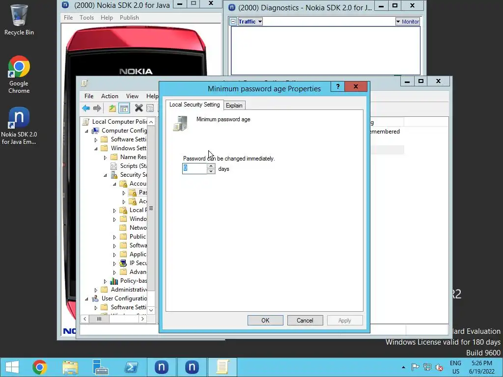503x377 pixels.
Task: Click the Action Center flag tray icon
Action: tap(415, 367)
